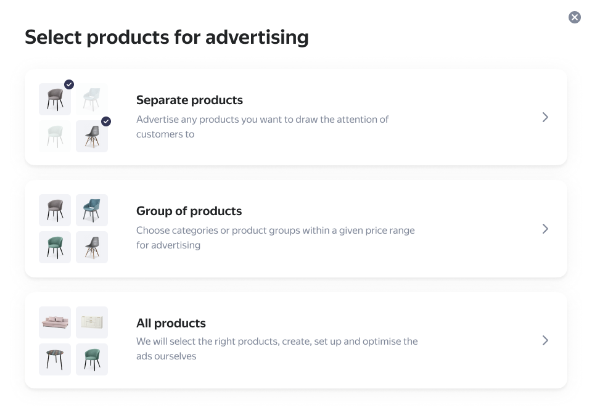Click the green chair in All products
Screen dimensions: 592x418
92,359
